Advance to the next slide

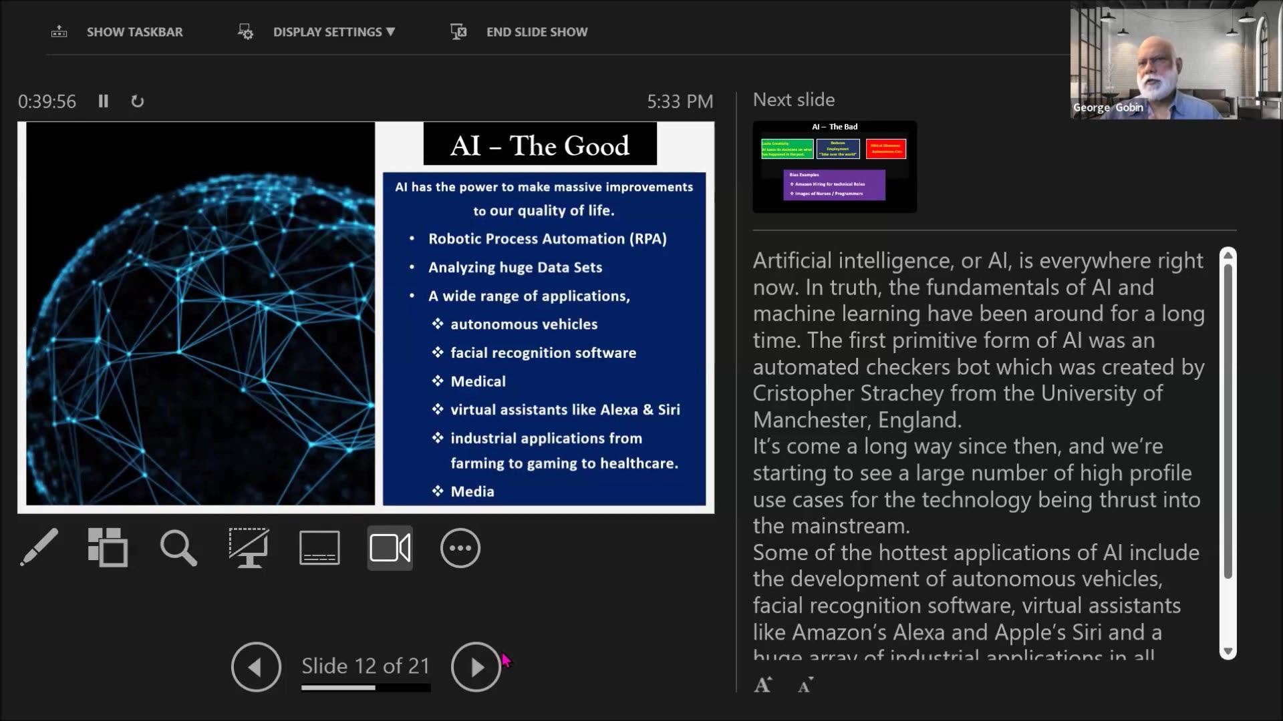point(476,666)
